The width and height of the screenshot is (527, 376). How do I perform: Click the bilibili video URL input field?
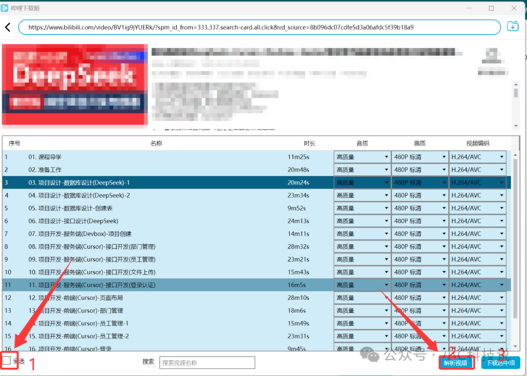[x=259, y=27]
